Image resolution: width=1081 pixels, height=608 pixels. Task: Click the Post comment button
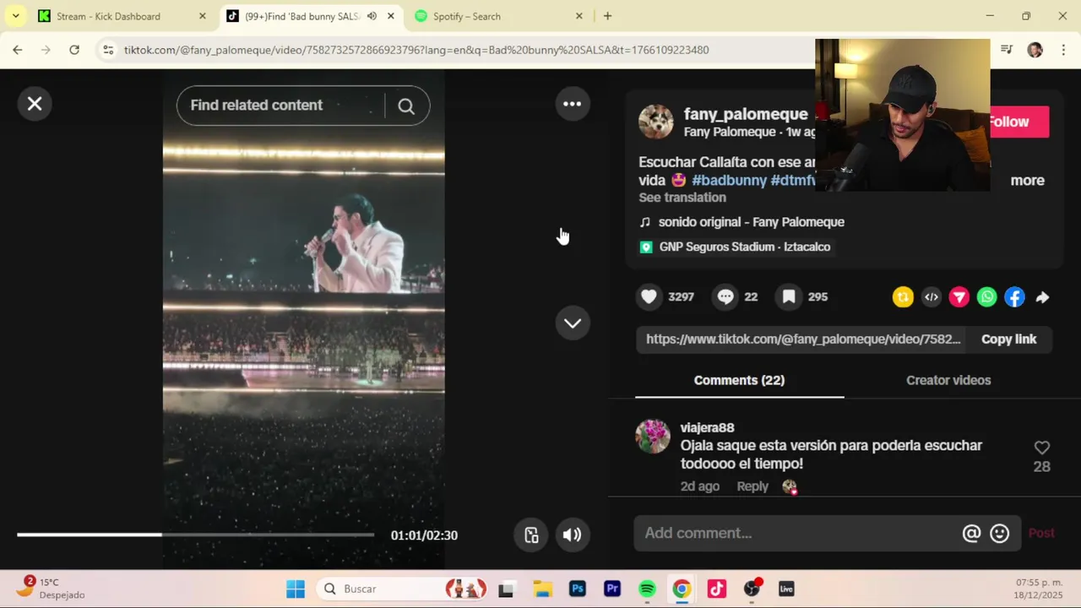1041,533
